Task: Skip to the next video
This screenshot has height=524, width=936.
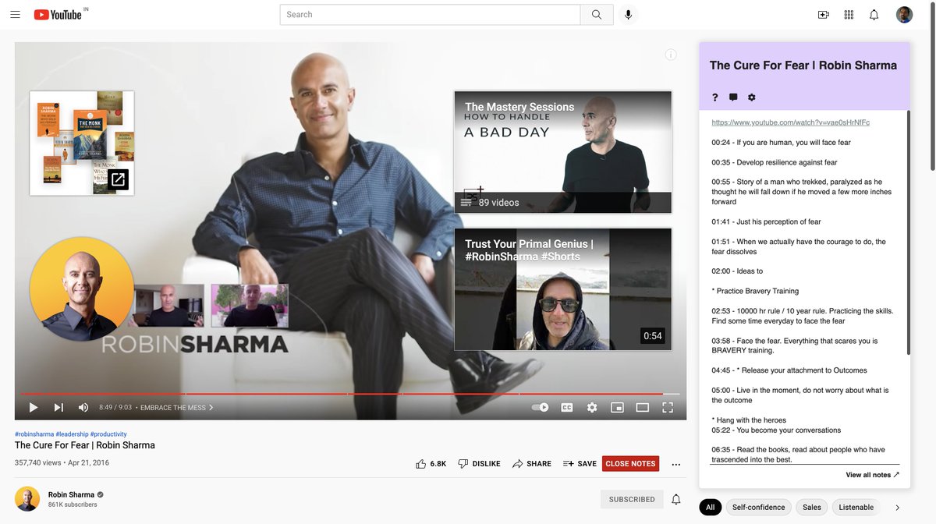Action: click(58, 407)
